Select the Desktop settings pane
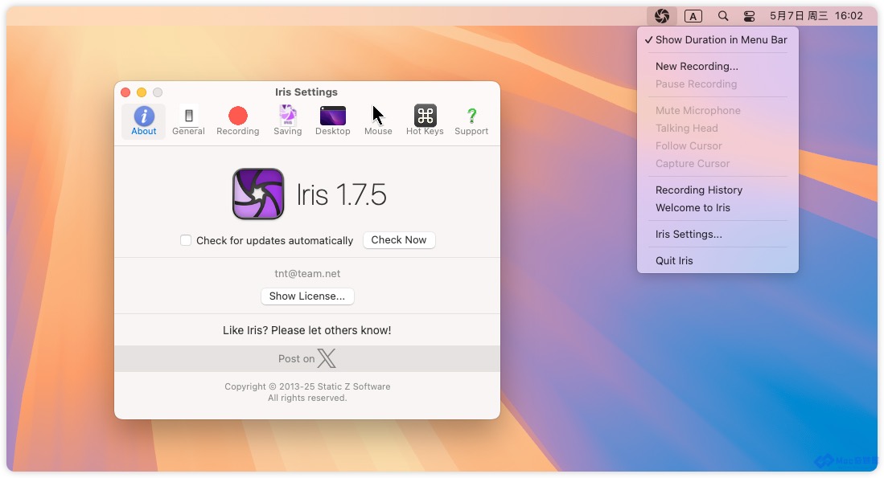This screenshot has height=478, width=884. (333, 121)
